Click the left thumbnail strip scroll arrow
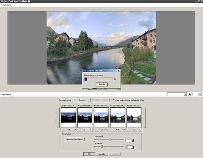Viewport: 203px width, 158px height. [58, 117]
